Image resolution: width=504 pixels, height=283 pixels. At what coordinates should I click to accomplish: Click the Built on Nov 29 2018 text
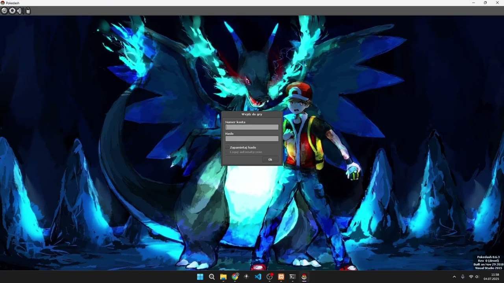click(x=488, y=265)
